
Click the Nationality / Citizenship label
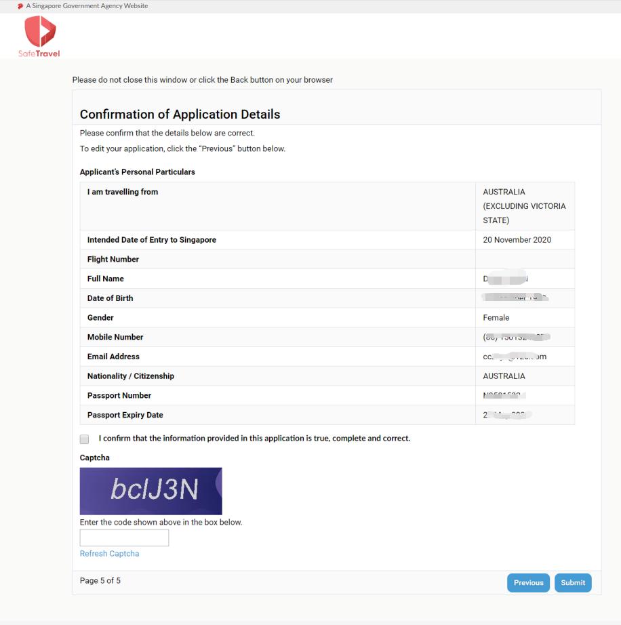[x=131, y=376]
